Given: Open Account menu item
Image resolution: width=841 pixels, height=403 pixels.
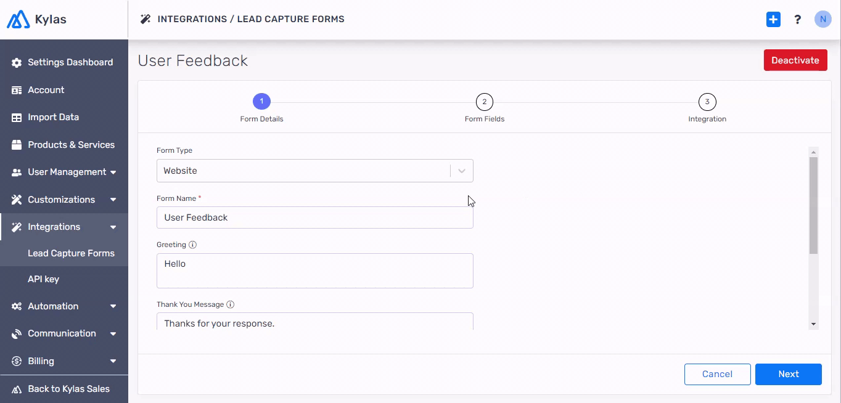Looking at the screenshot, I should (64, 90).
